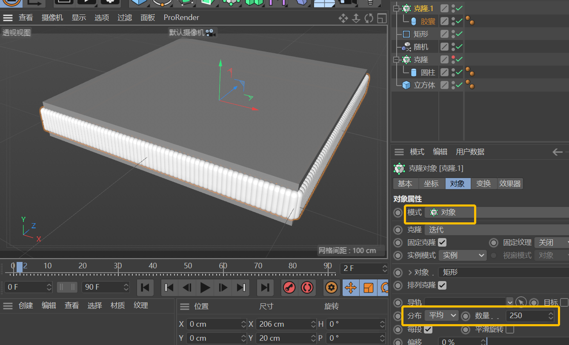Open the 实例模式 dropdown
569x345 pixels.
(x=463, y=255)
